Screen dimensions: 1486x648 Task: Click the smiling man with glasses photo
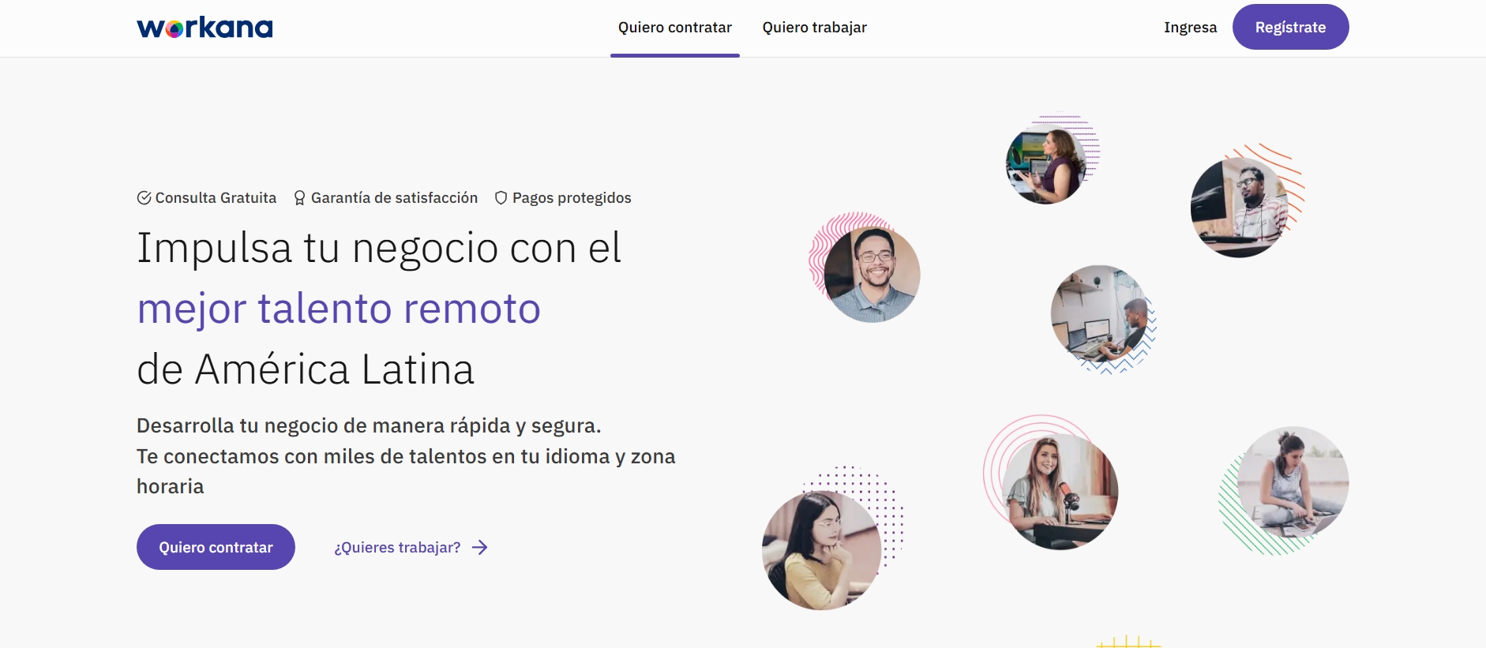click(872, 275)
